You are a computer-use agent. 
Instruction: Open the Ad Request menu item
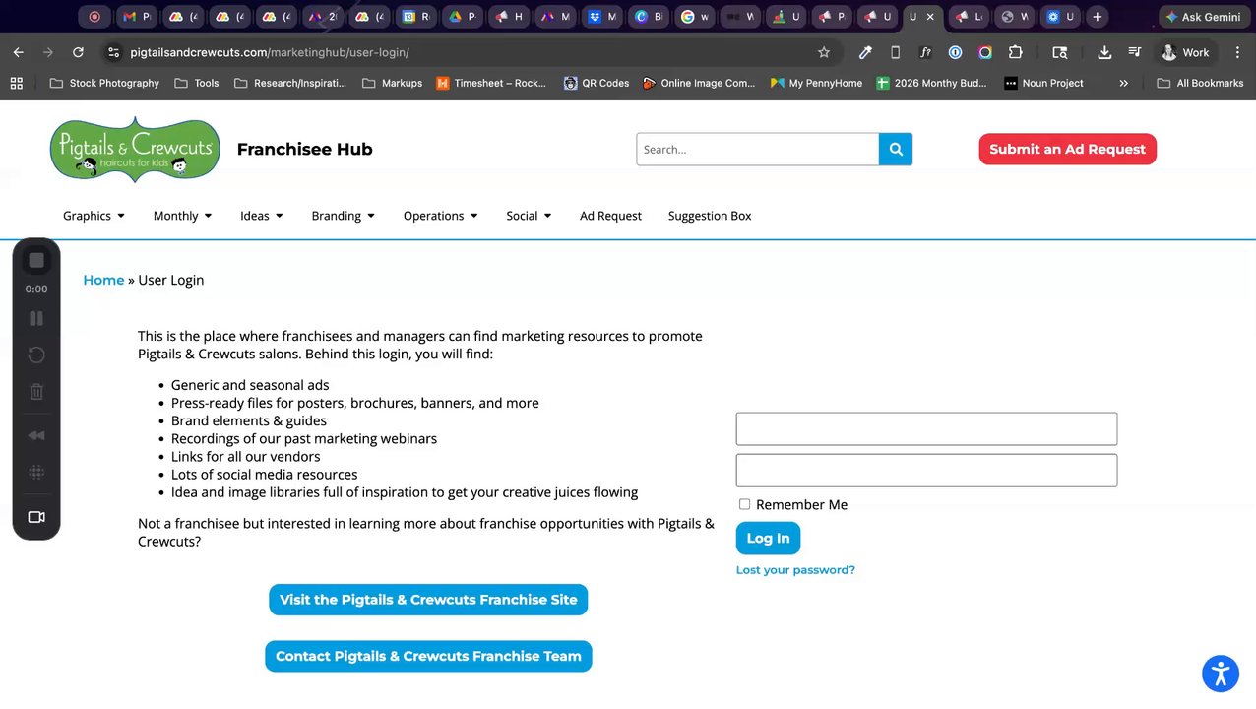(x=610, y=216)
